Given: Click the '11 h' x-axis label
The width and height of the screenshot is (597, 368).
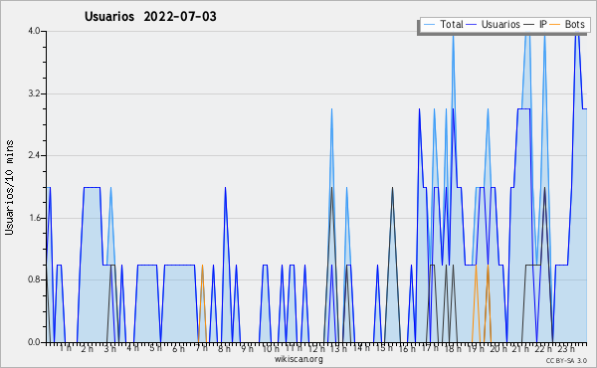Looking at the screenshot, I should [x=294, y=348].
